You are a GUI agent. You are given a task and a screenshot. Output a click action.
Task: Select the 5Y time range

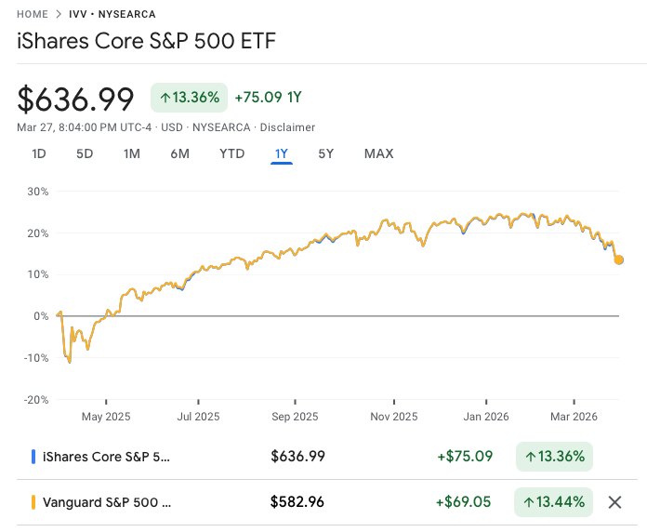pos(325,153)
